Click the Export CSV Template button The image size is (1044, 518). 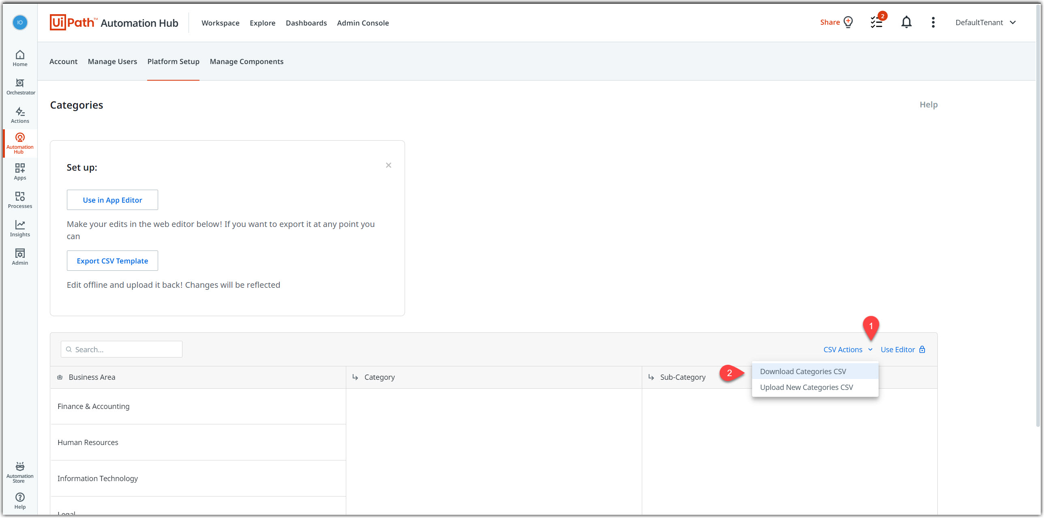pos(112,261)
